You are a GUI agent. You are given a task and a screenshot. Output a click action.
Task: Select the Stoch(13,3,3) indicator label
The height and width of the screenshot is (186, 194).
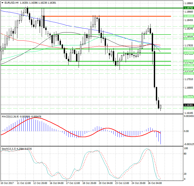8,148
